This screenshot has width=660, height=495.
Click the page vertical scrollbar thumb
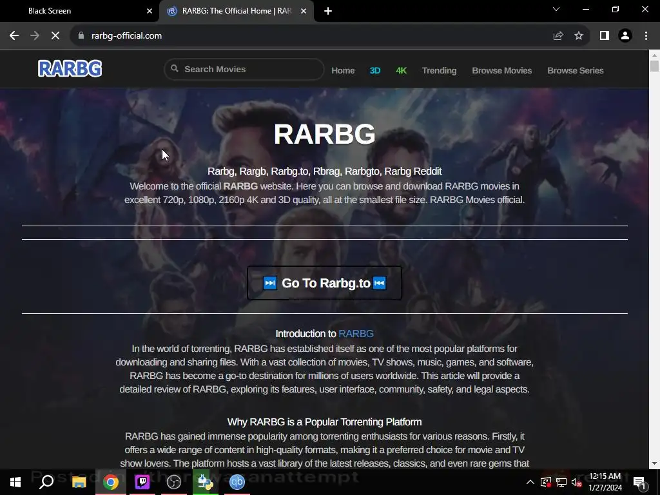pyautogui.click(x=654, y=66)
